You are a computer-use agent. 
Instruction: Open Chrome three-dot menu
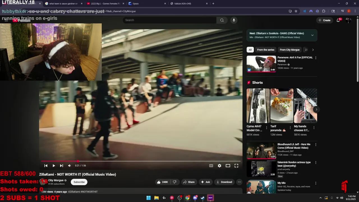(x=355, y=11)
